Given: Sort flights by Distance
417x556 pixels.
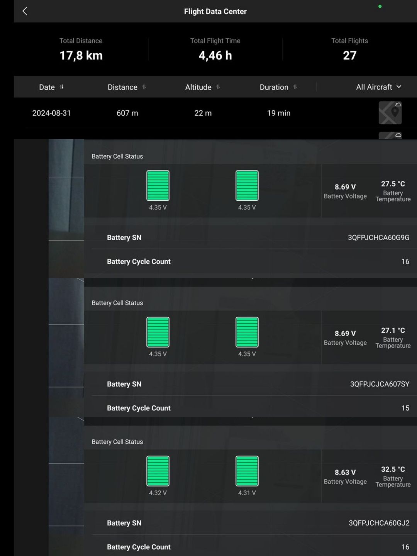Looking at the screenshot, I should click(x=144, y=87).
